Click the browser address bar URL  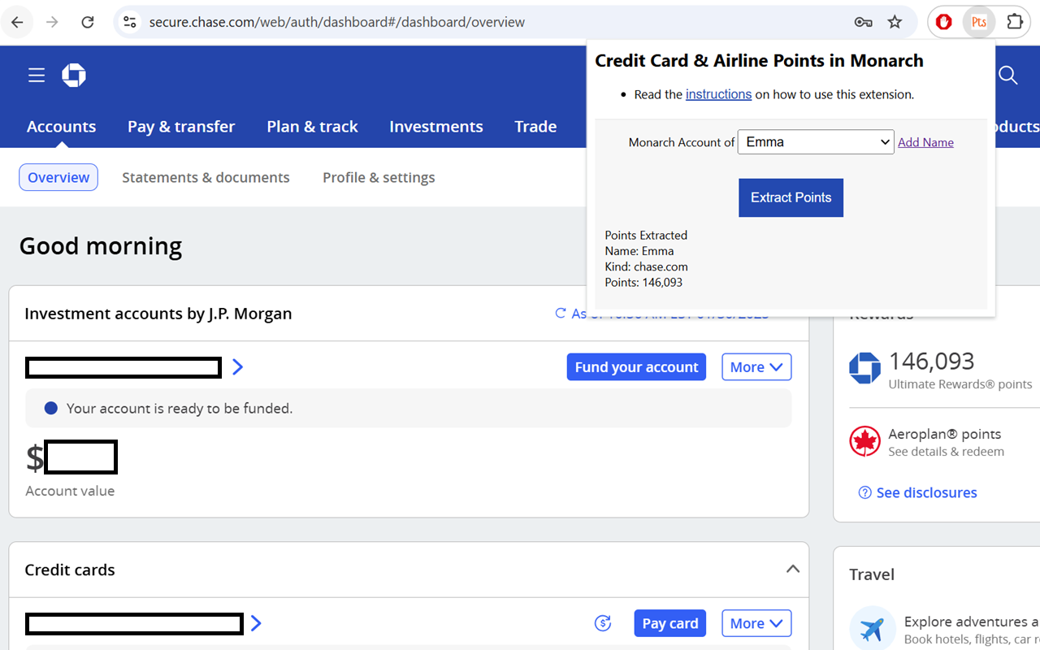tap(337, 22)
